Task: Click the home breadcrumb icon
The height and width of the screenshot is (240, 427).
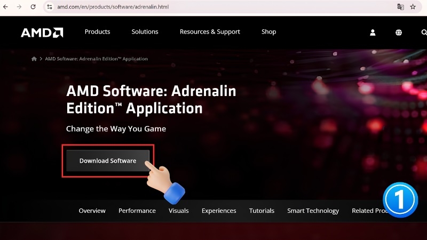Action: pyautogui.click(x=34, y=59)
